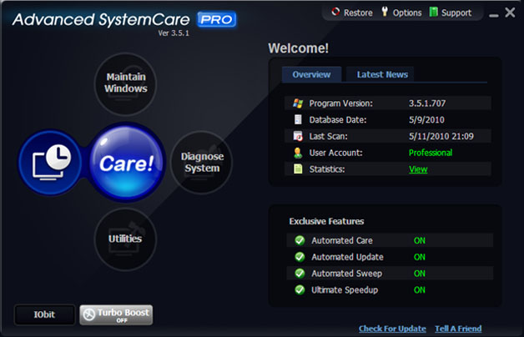The width and height of the screenshot is (524, 337).
Task: Click the Exclusive Features heading
Action: click(x=326, y=221)
